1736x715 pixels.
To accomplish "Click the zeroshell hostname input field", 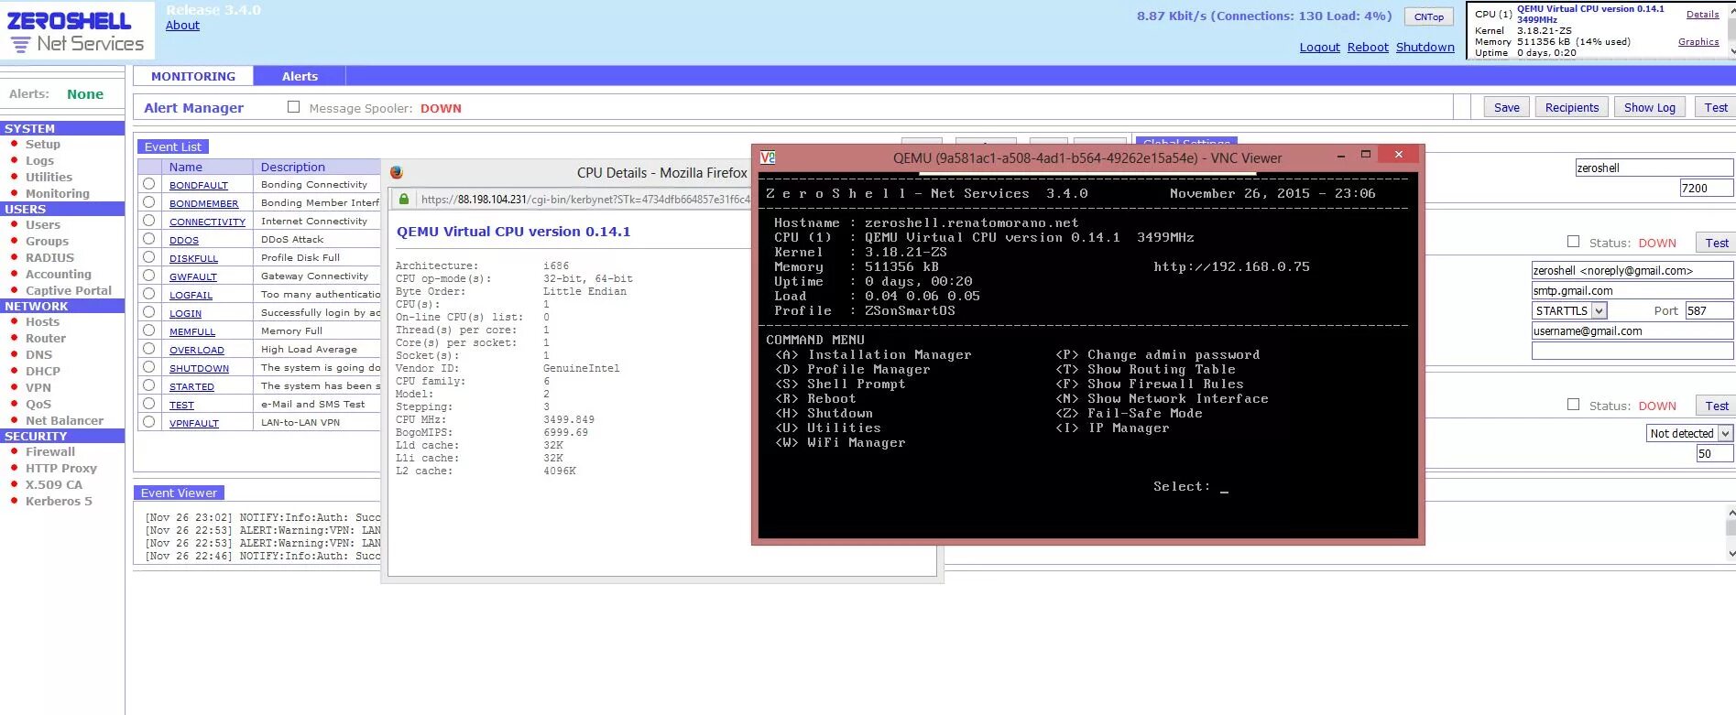I will 1654,168.
